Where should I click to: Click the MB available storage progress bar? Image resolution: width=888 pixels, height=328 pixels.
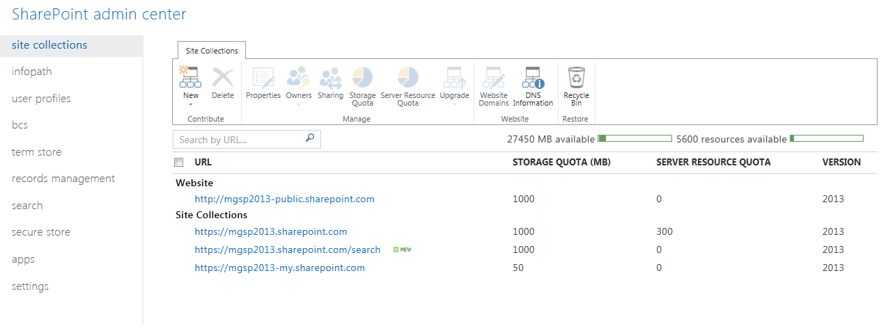coord(634,138)
